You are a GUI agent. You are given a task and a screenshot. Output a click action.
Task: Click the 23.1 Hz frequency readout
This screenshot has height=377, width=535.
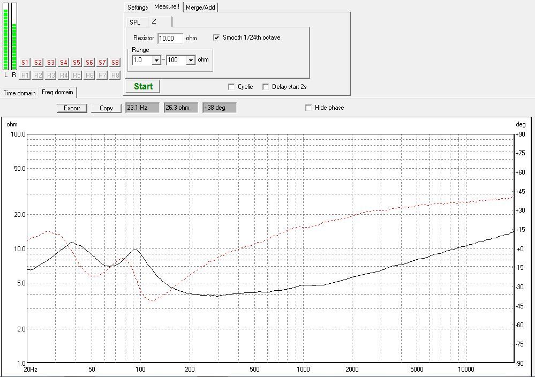coord(142,108)
